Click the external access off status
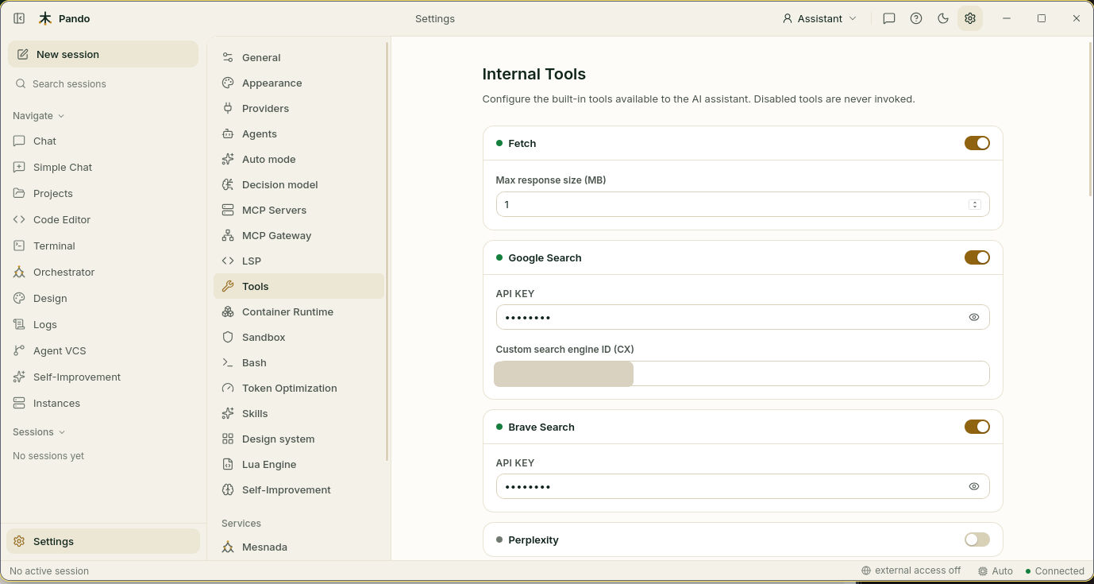1094x584 pixels. point(911,570)
